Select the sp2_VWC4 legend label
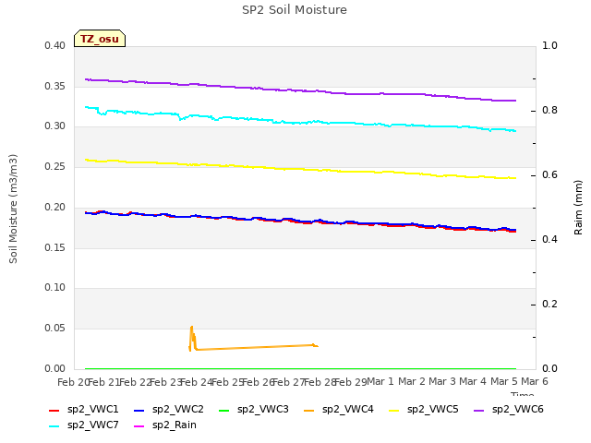Image resolution: width=591 pixels, height=443 pixels. tap(348, 410)
